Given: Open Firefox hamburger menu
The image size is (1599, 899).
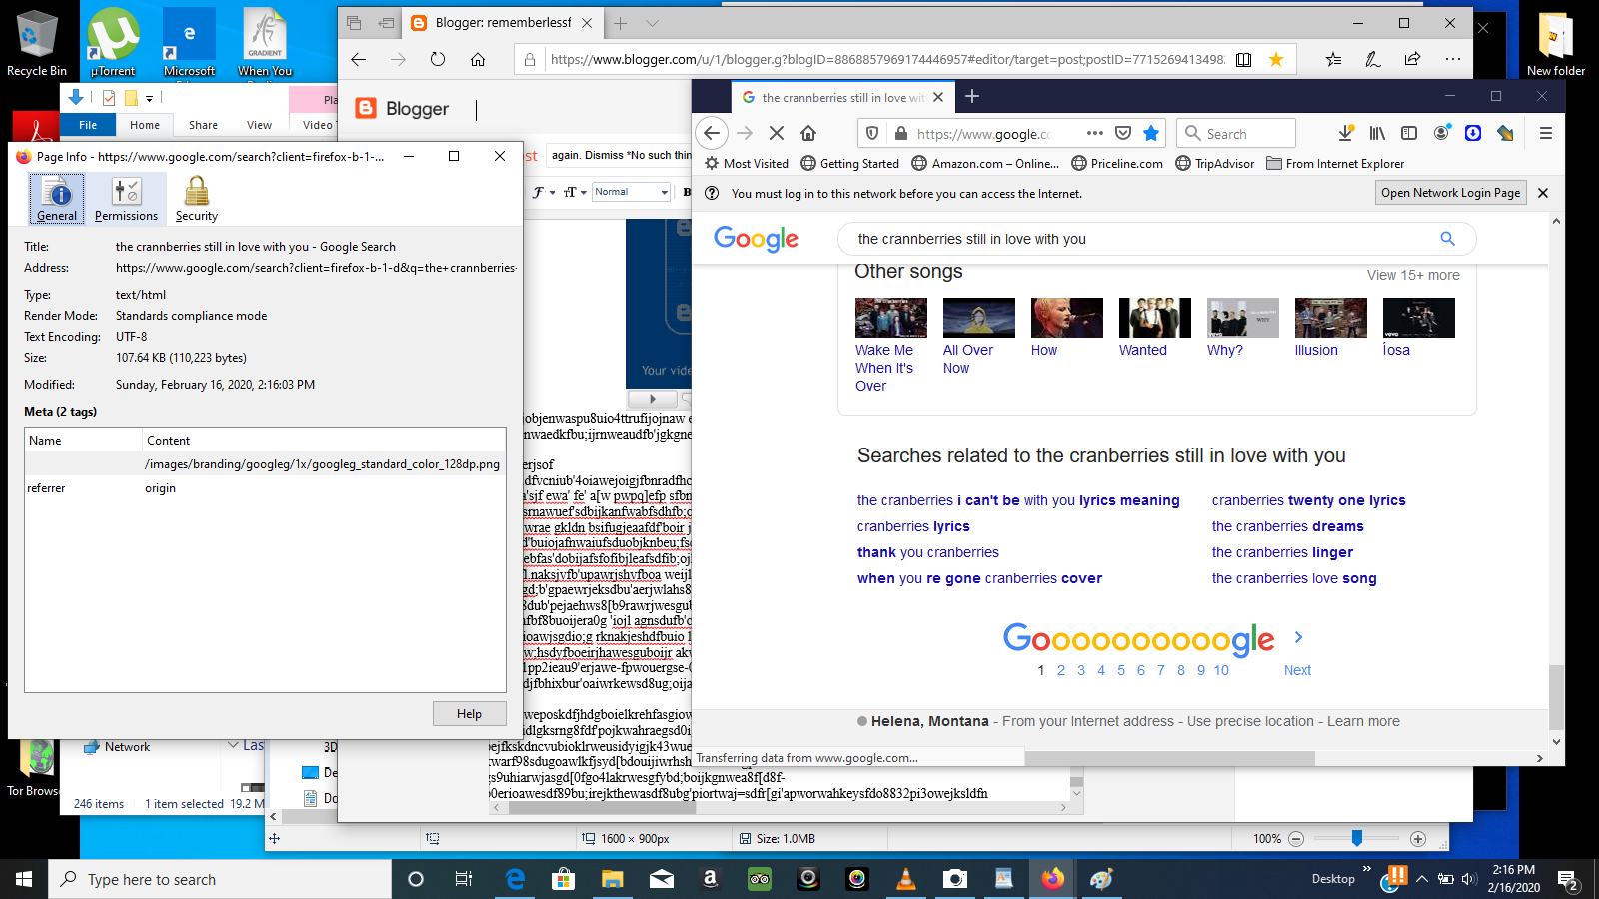Looking at the screenshot, I should 1545,133.
